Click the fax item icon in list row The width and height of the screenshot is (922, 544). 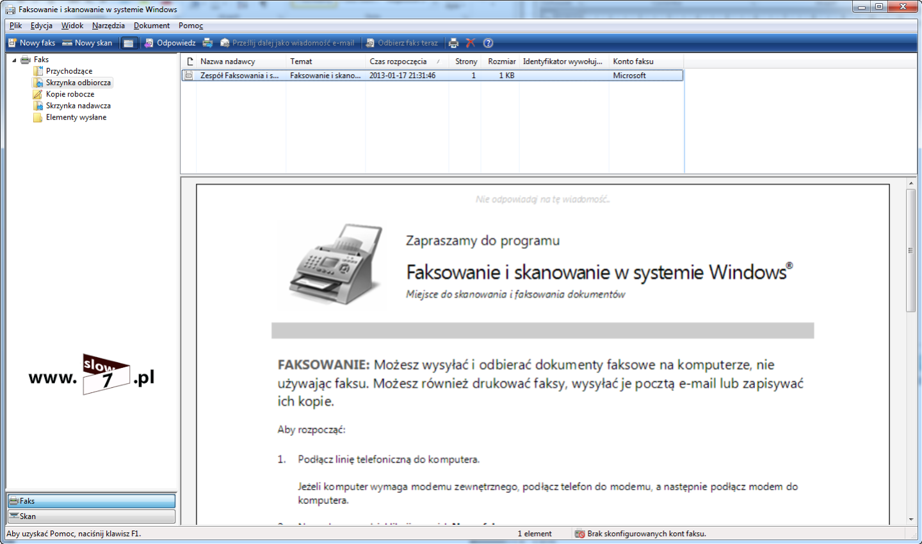pyautogui.click(x=189, y=76)
